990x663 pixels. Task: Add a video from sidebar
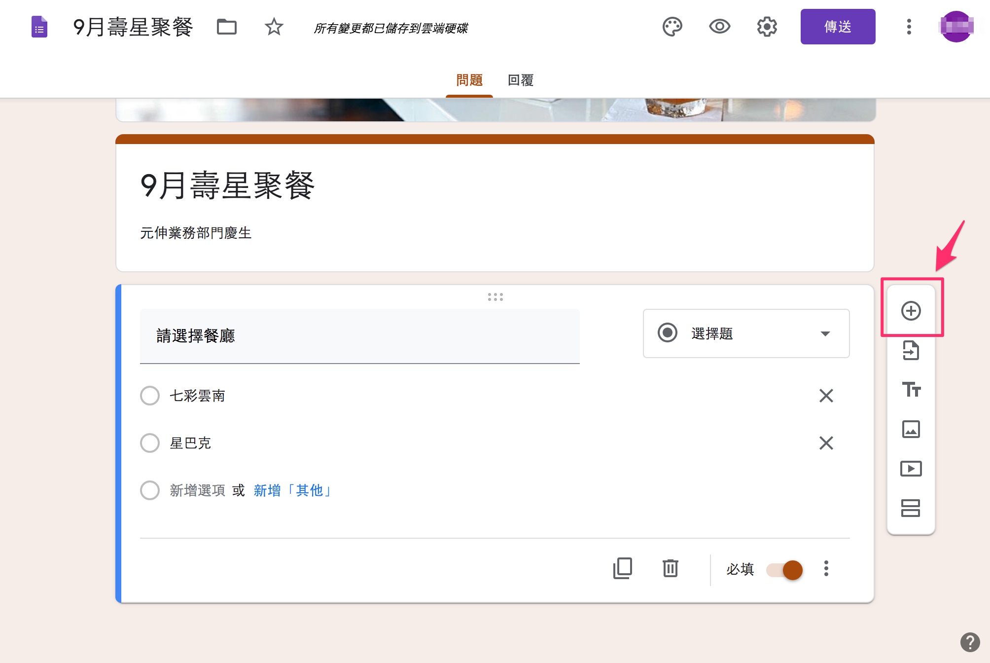point(911,469)
